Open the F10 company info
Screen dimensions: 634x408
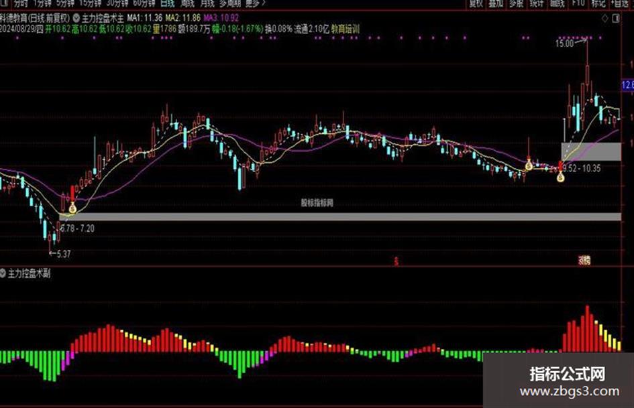(x=578, y=3)
